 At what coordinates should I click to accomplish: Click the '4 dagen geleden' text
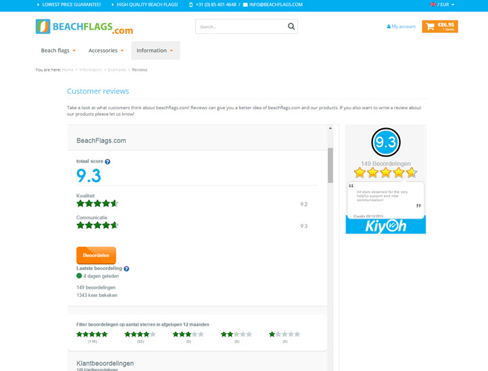(101, 277)
